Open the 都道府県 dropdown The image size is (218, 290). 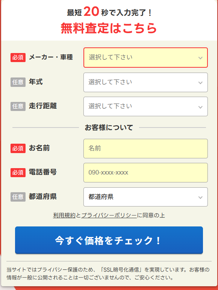145,197
